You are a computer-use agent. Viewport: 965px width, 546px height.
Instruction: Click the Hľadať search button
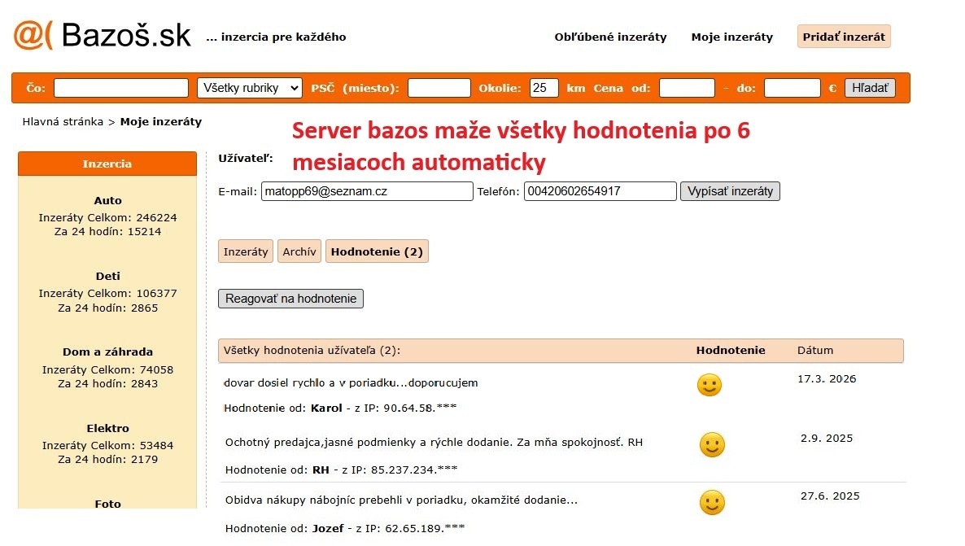[870, 88]
